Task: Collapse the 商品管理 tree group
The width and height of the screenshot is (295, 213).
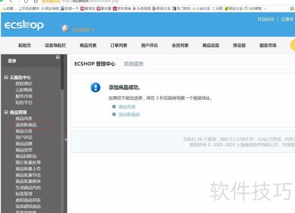Action: click(6, 112)
